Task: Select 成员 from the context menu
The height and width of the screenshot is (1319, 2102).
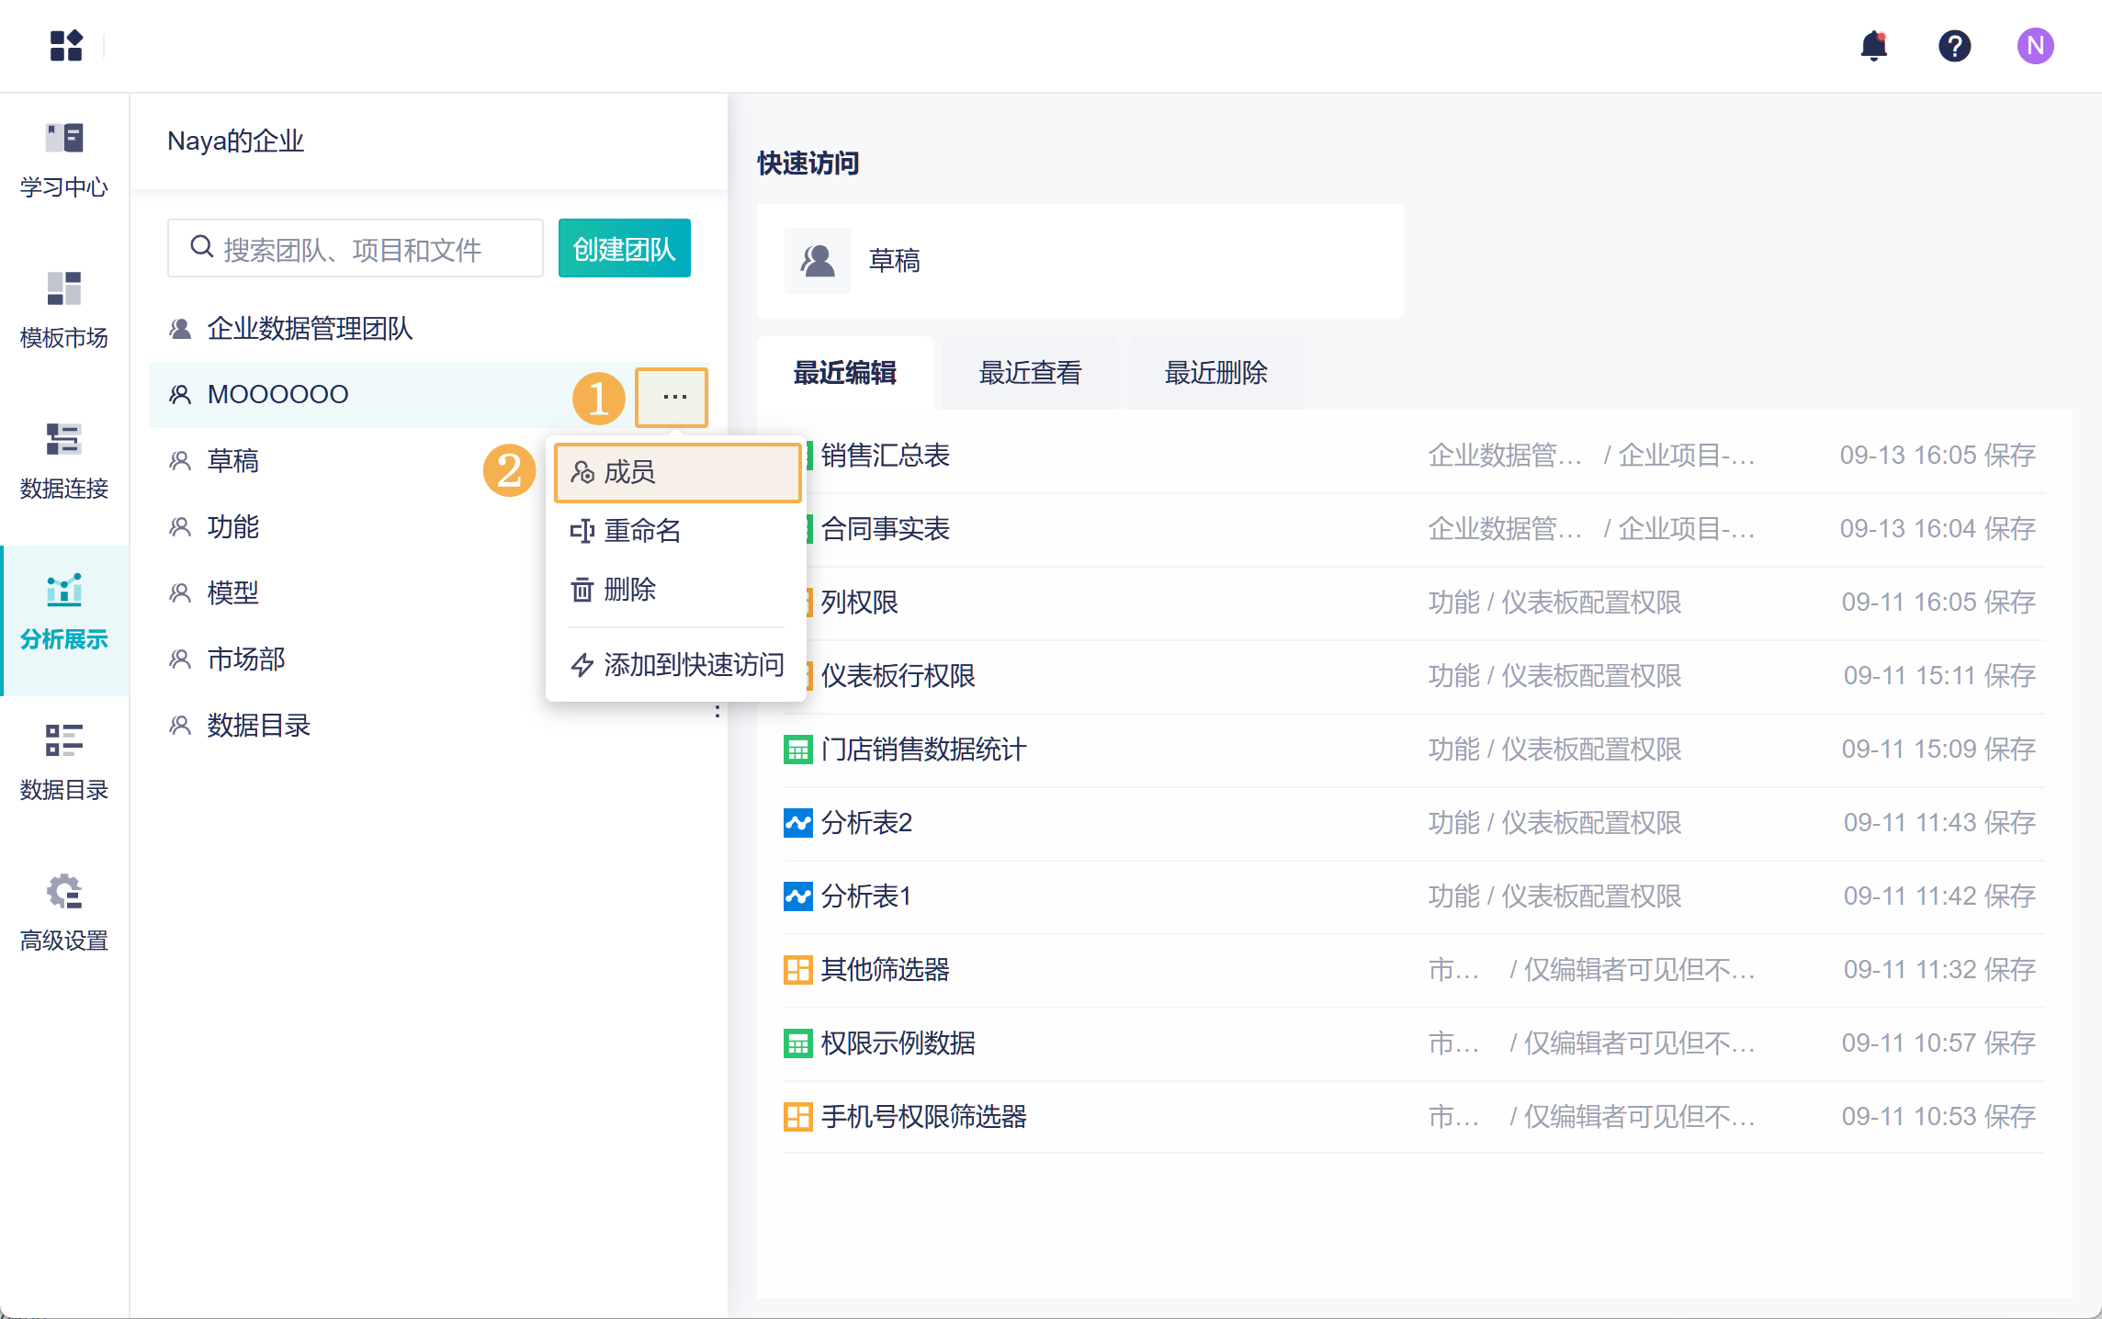Action: pyautogui.click(x=677, y=473)
